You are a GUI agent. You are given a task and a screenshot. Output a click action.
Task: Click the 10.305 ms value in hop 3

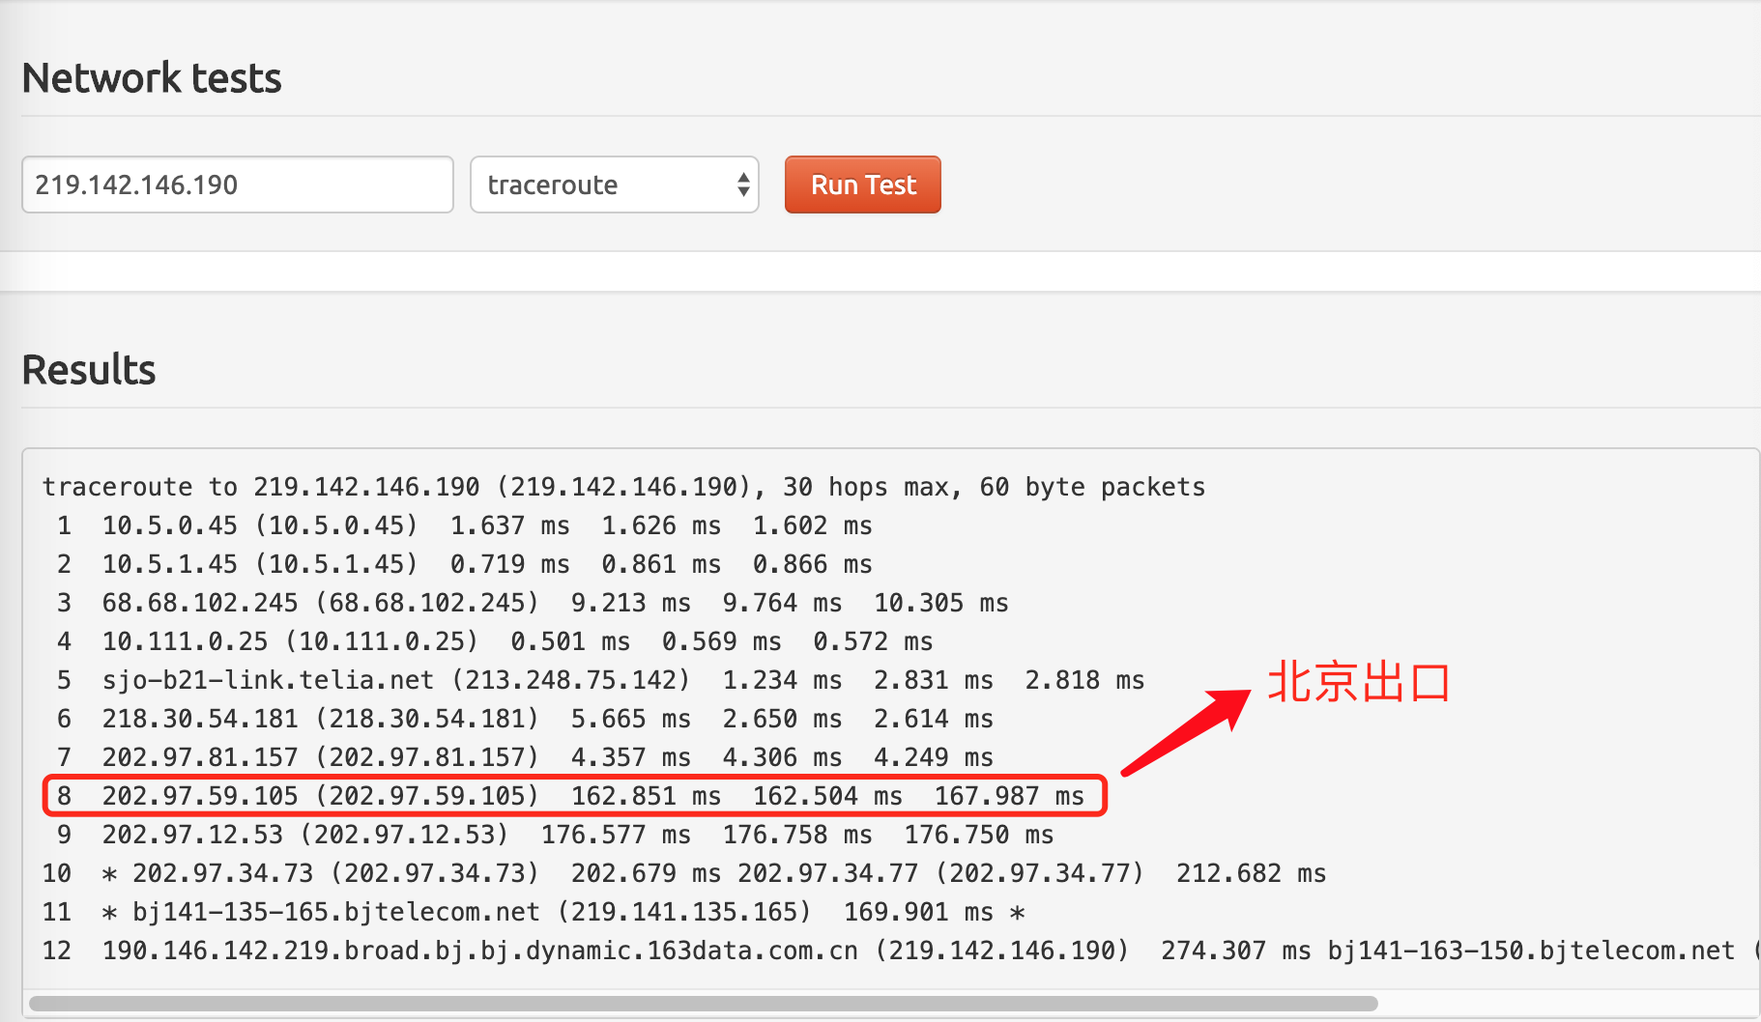[x=941, y=603]
